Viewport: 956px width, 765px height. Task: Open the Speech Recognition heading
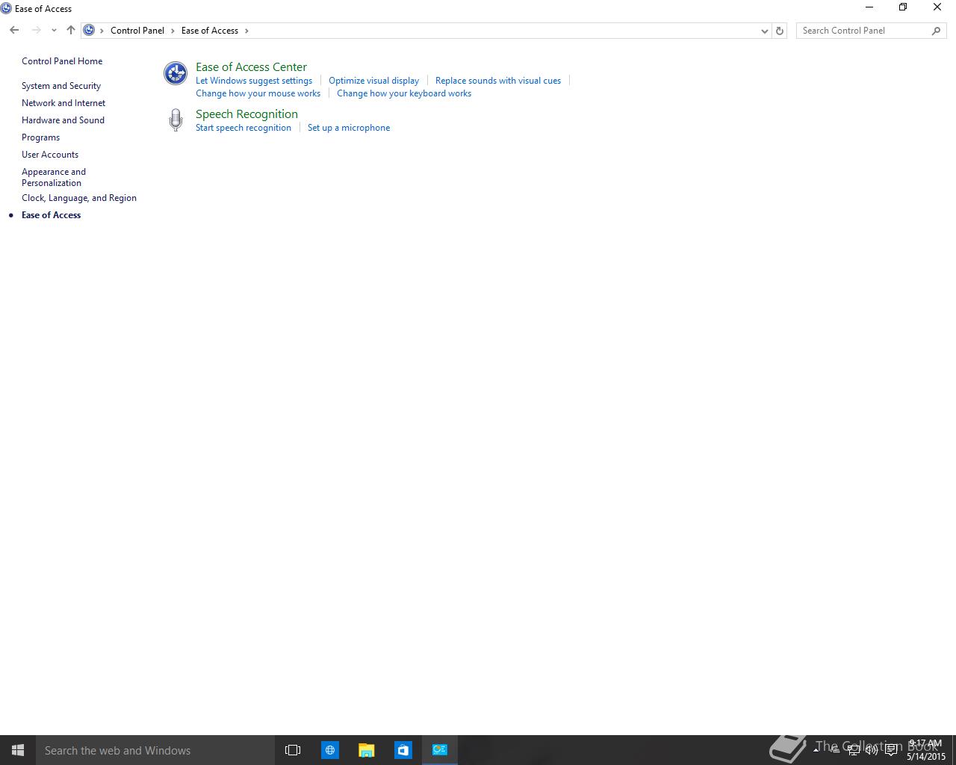click(246, 114)
